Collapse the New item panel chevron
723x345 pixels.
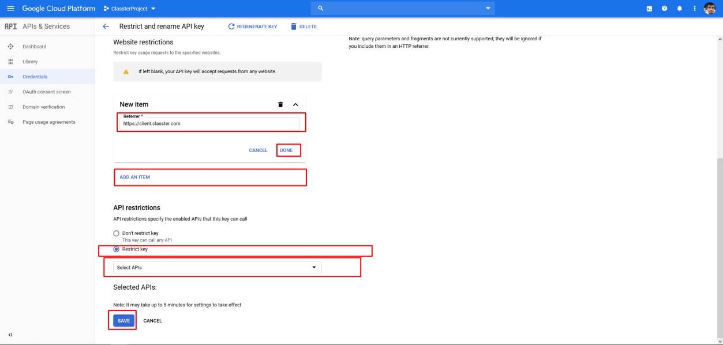pyautogui.click(x=295, y=104)
